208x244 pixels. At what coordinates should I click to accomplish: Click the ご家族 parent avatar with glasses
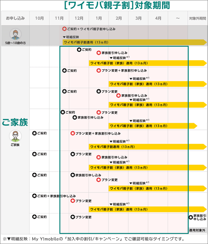(15, 136)
